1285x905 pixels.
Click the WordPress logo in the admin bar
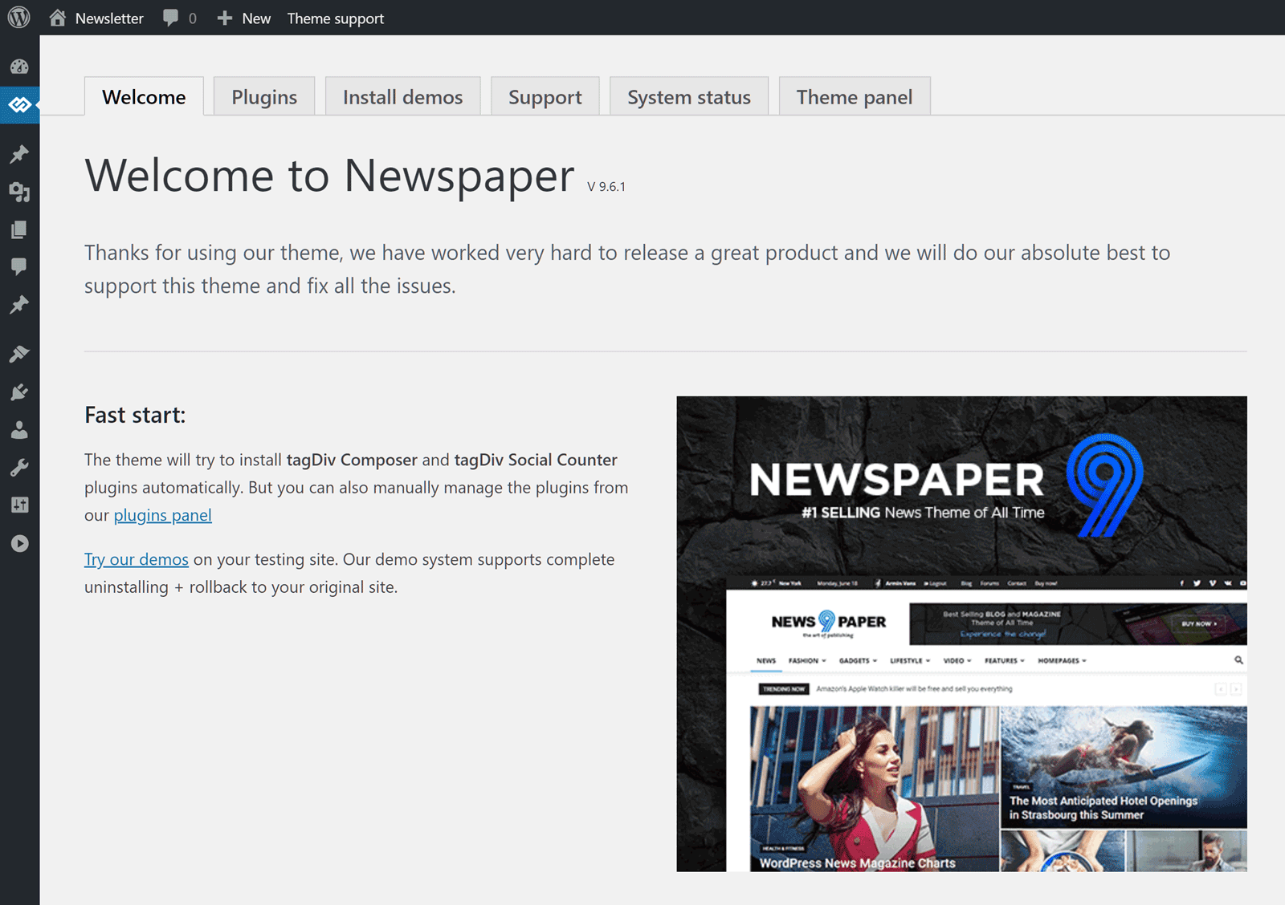19,18
